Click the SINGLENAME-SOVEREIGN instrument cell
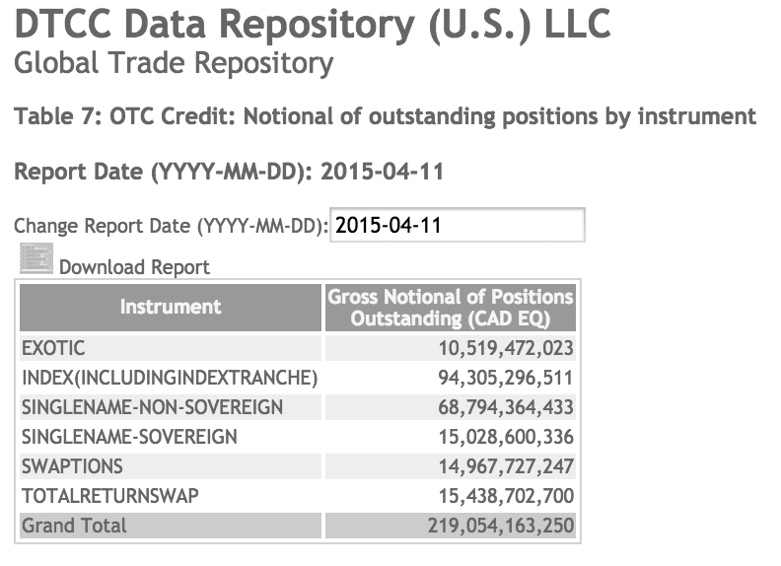 [171, 437]
